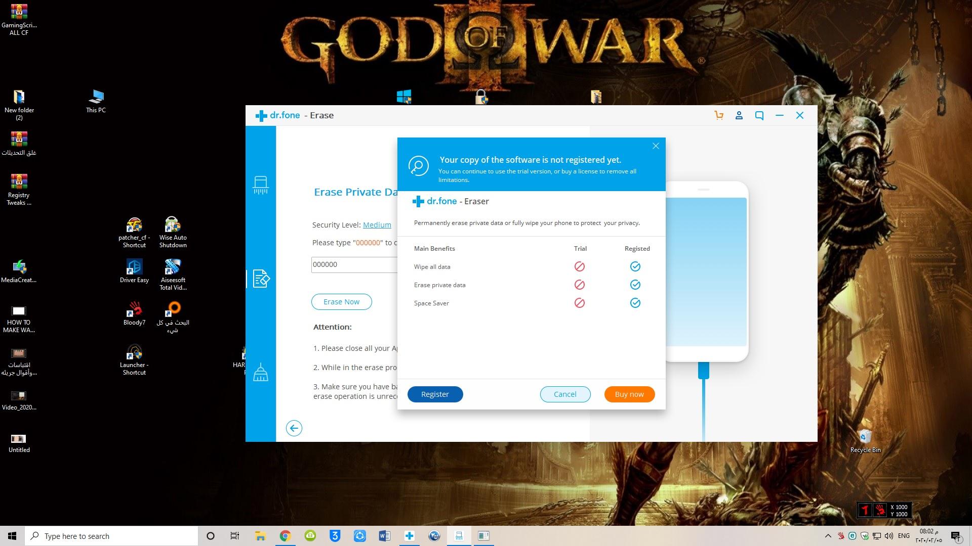The height and width of the screenshot is (546, 972).
Task: Open the Wise Auto Shutdown desktop icon
Action: (173, 232)
